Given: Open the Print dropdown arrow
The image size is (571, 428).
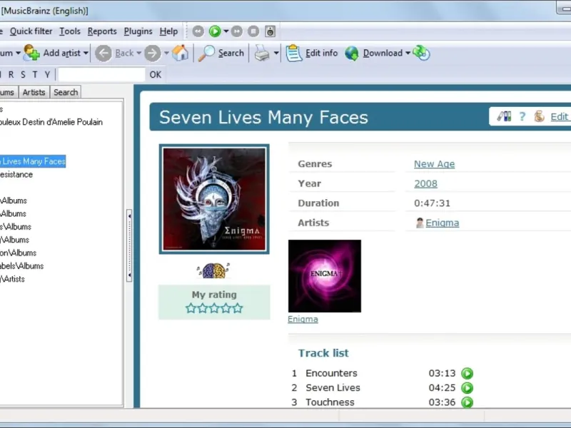Looking at the screenshot, I should point(276,53).
